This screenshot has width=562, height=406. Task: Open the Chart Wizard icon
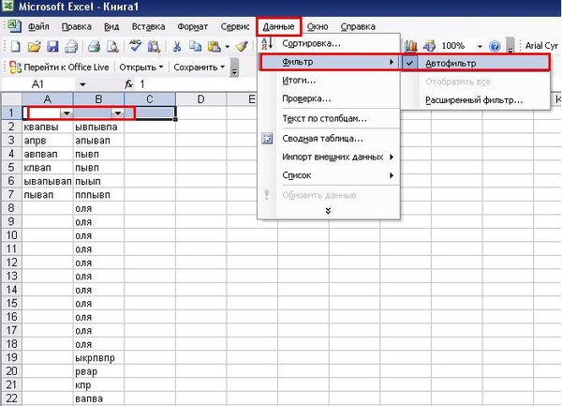[x=411, y=46]
